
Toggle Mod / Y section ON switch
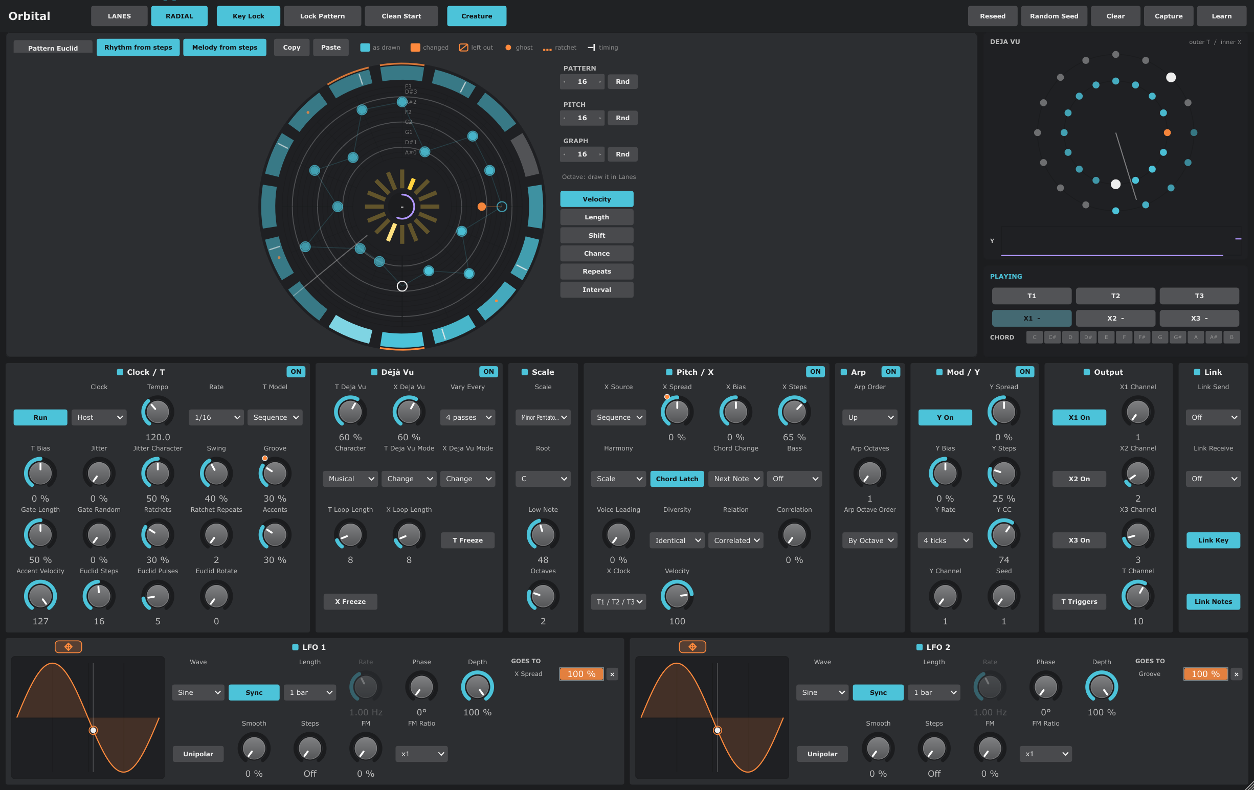[1024, 371]
